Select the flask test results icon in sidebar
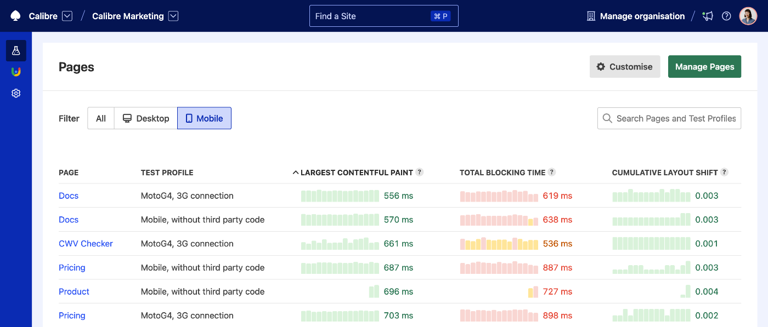The height and width of the screenshot is (327, 768). click(16, 50)
